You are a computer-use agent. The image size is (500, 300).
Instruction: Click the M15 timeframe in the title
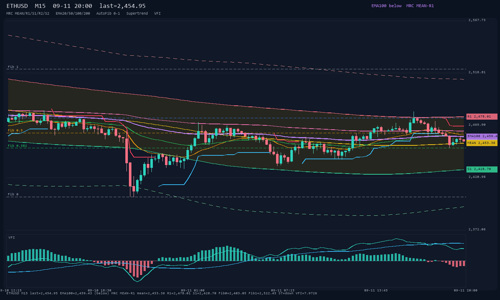click(40, 6)
